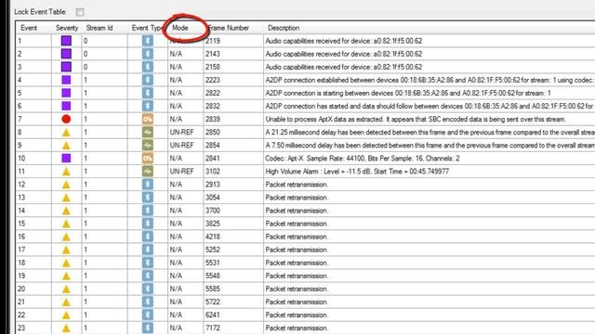This screenshot has width=595, height=334.
Task: Click the Bluetooth event type icon in row 6
Action: point(148,106)
